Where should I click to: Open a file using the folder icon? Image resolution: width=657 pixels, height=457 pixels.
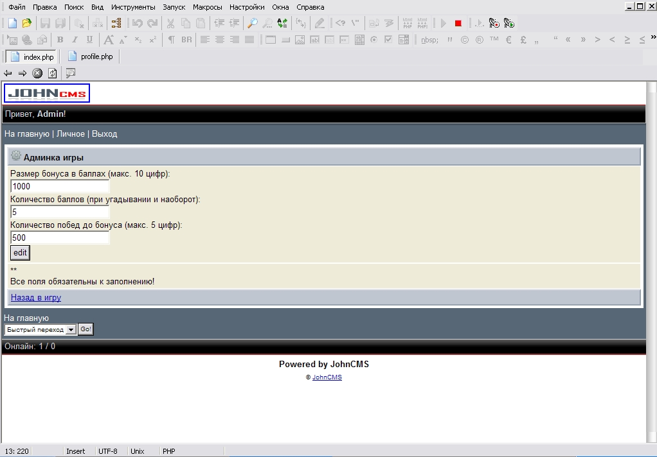coord(26,24)
